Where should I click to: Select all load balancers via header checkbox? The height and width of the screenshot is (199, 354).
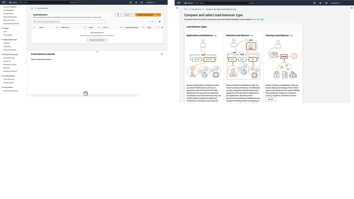click(34, 27)
